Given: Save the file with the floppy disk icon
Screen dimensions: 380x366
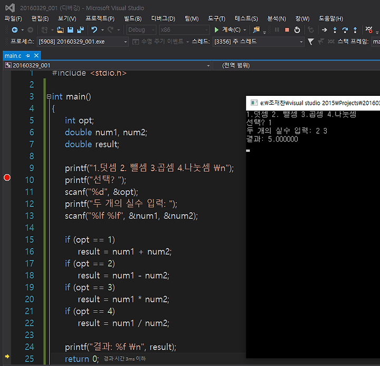Looking at the screenshot, I should (x=70, y=29).
